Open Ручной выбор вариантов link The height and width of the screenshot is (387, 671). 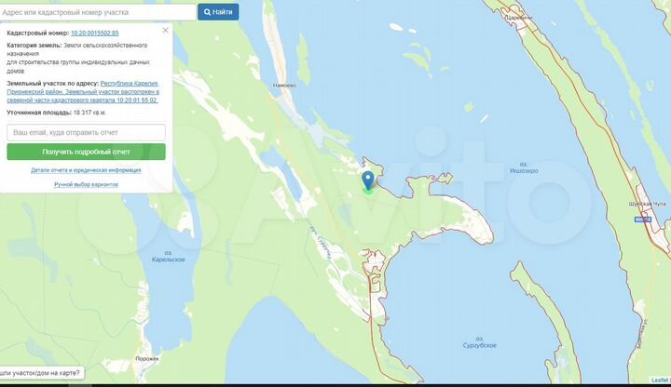pos(86,184)
